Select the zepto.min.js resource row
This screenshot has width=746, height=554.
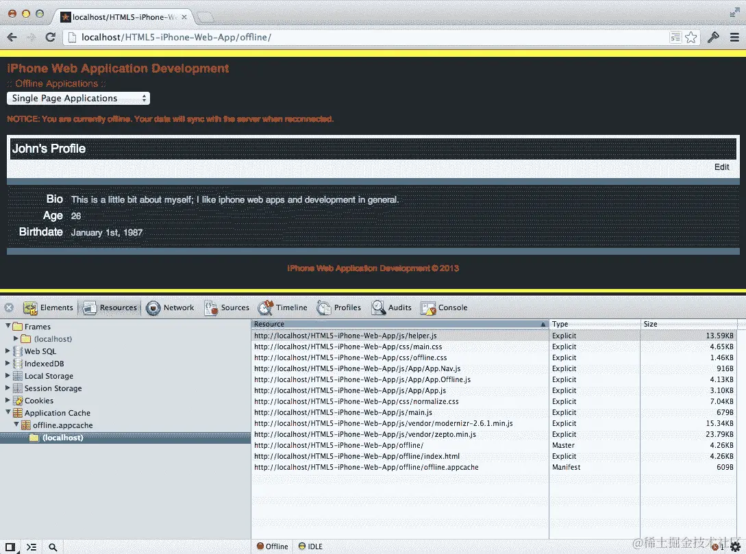tap(494, 434)
